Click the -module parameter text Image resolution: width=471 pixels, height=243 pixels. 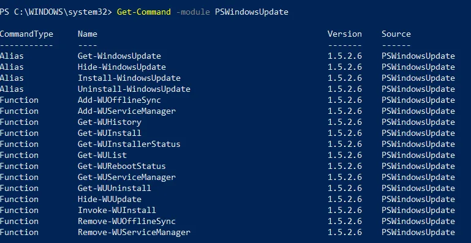click(193, 12)
